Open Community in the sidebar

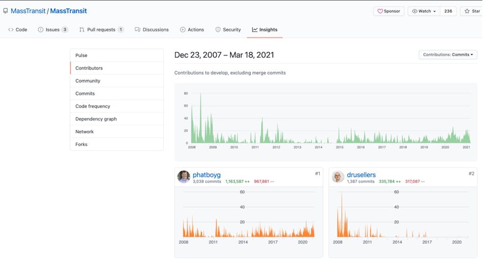click(x=117, y=81)
